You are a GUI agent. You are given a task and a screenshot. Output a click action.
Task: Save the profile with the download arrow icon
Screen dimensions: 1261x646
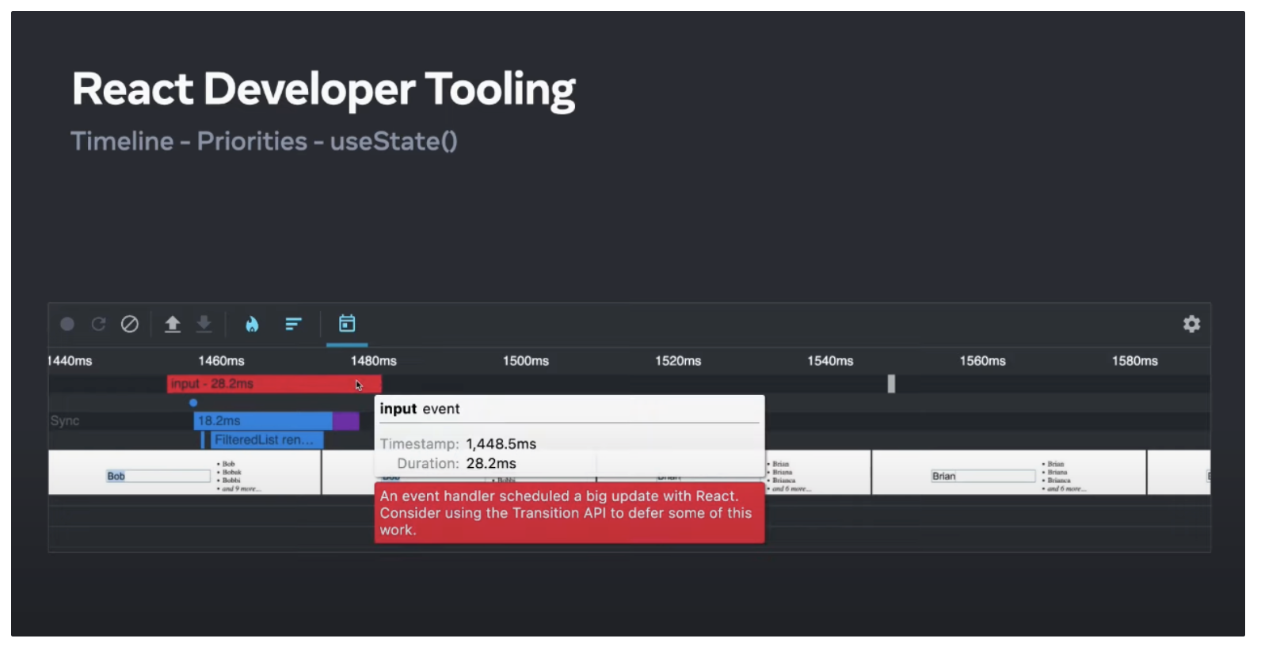point(204,324)
